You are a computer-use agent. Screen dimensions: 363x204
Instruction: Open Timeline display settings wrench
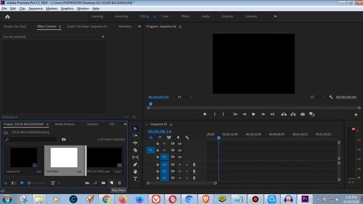pos(187,137)
